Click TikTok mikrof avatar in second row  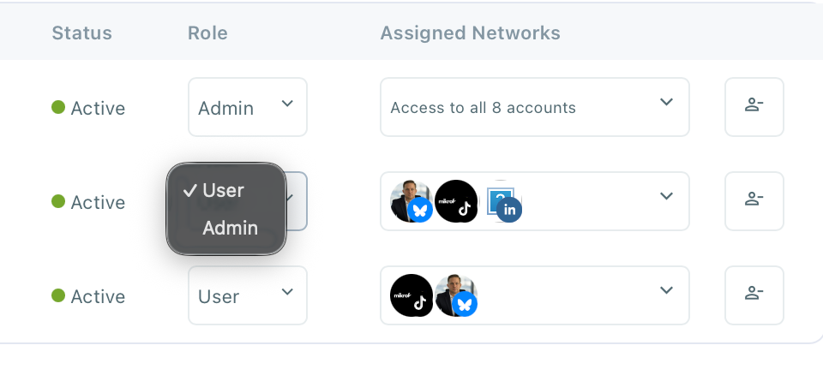pyautogui.click(x=456, y=201)
